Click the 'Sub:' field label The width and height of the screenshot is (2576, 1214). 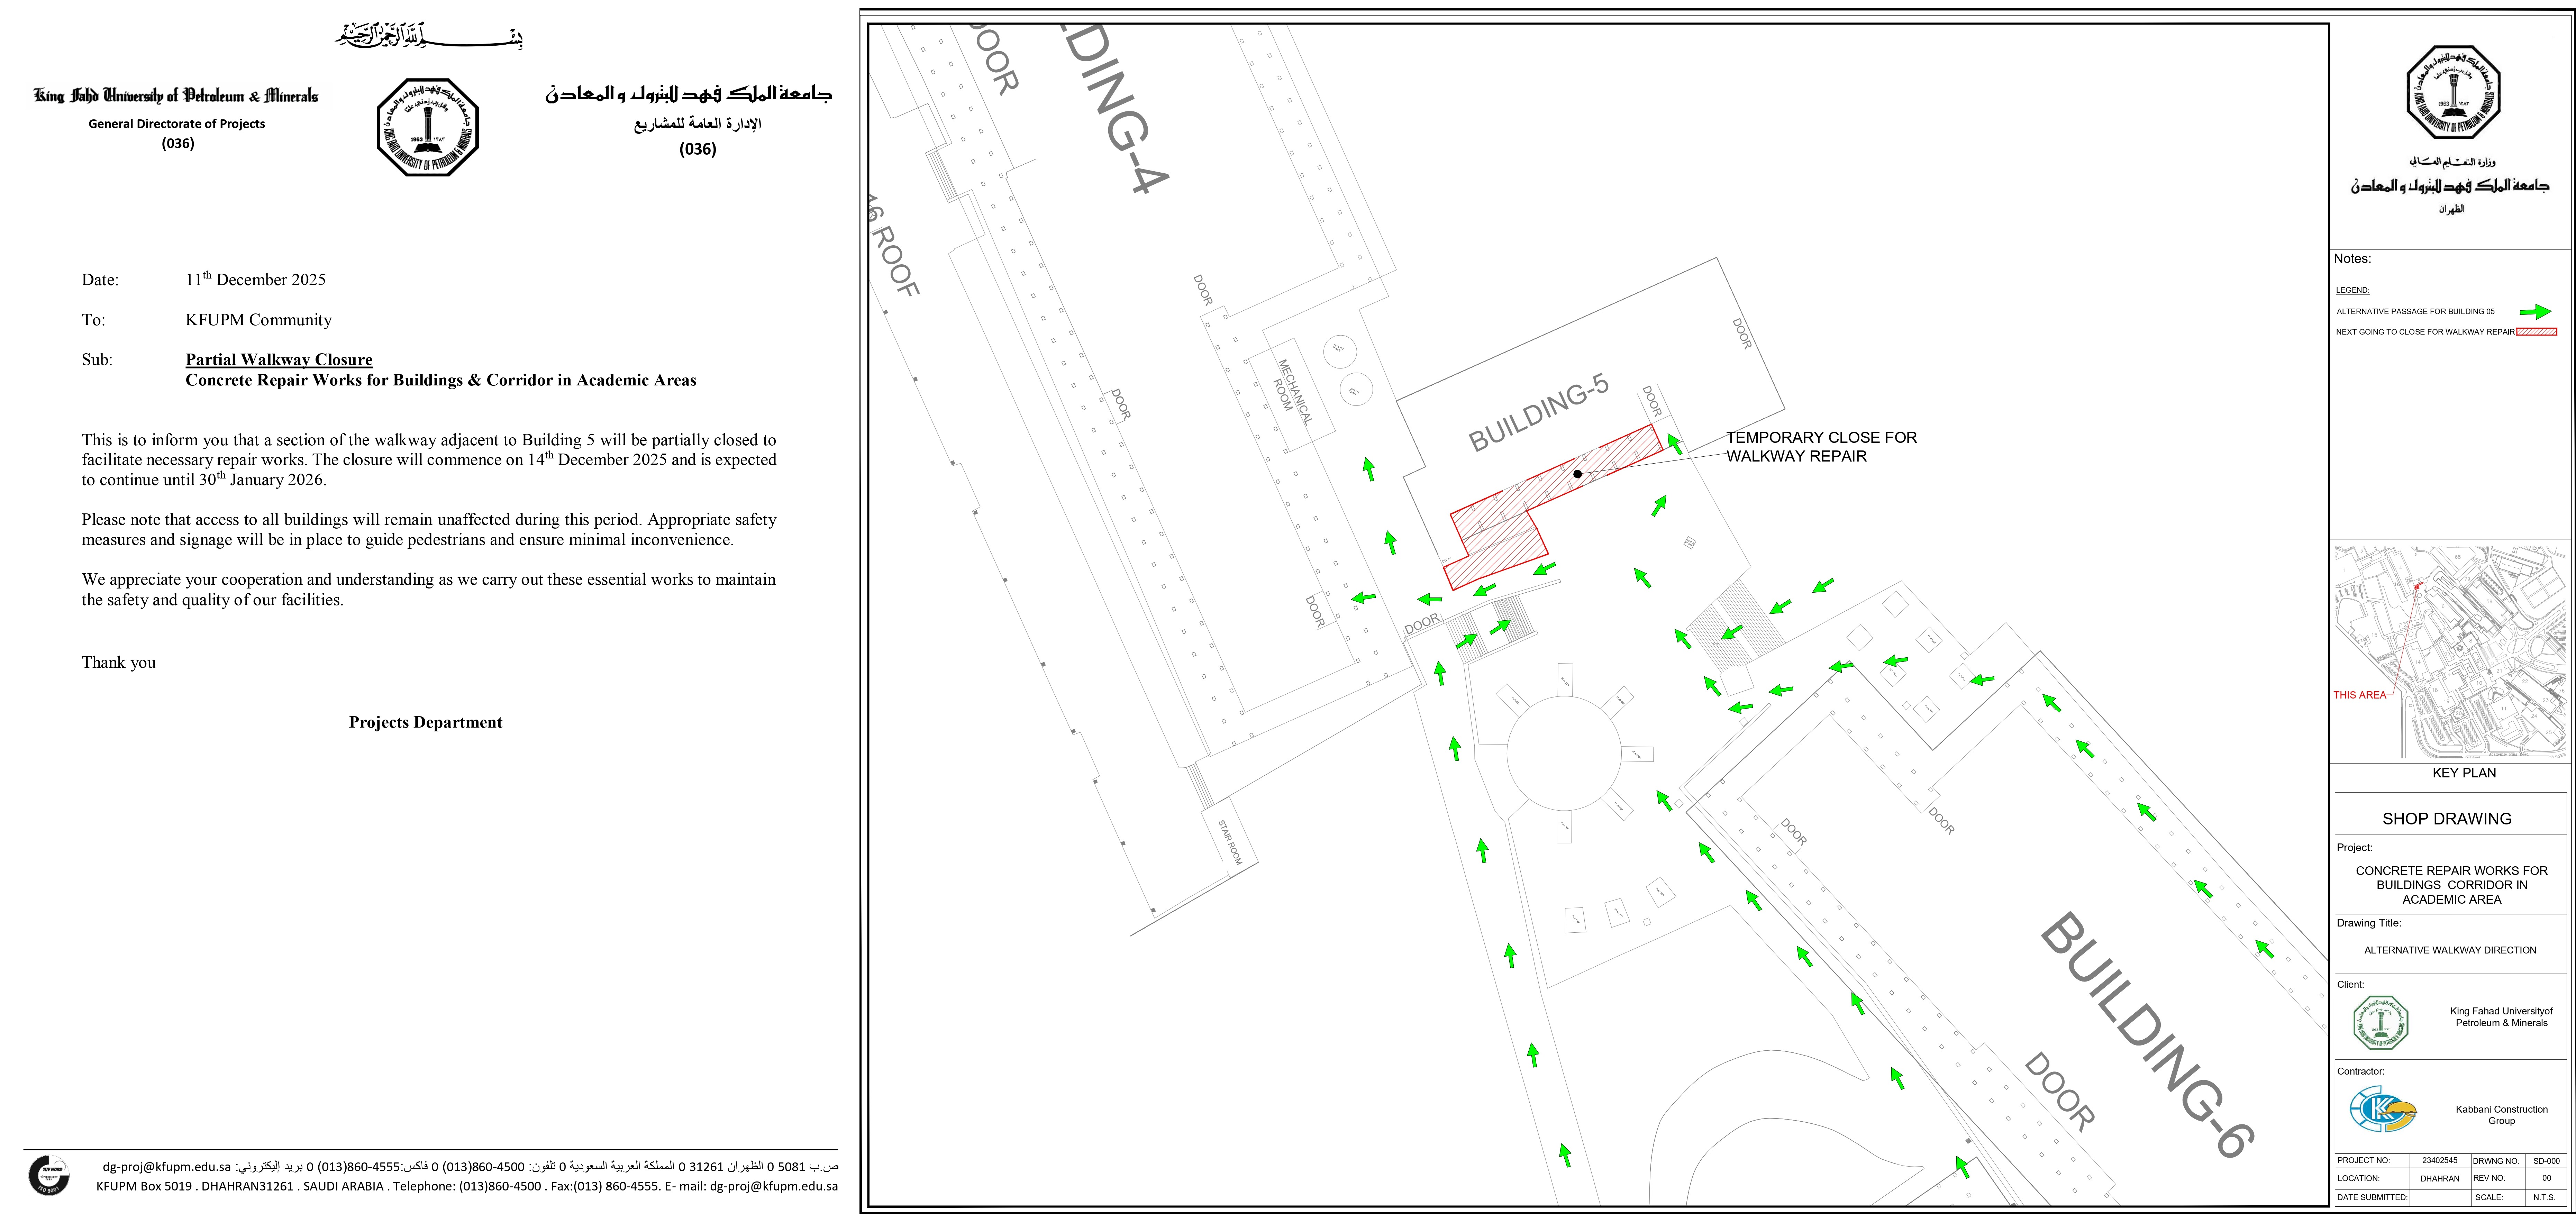point(97,360)
